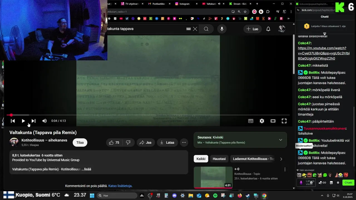Viewport: 356px width, 200px height.
Task: Switch to theater mode view
Action: (x=273, y=121)
